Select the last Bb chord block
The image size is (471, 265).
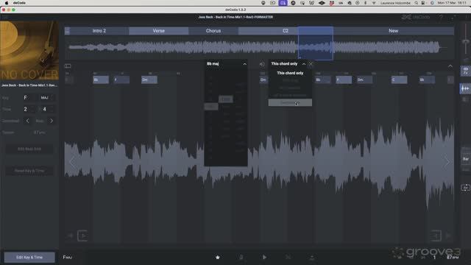click(x=427, y=79)
